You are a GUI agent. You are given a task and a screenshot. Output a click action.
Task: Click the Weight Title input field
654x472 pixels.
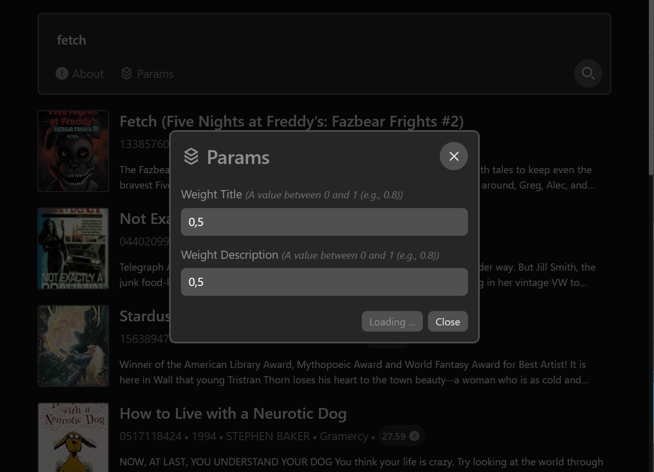(x=324, y=222)
